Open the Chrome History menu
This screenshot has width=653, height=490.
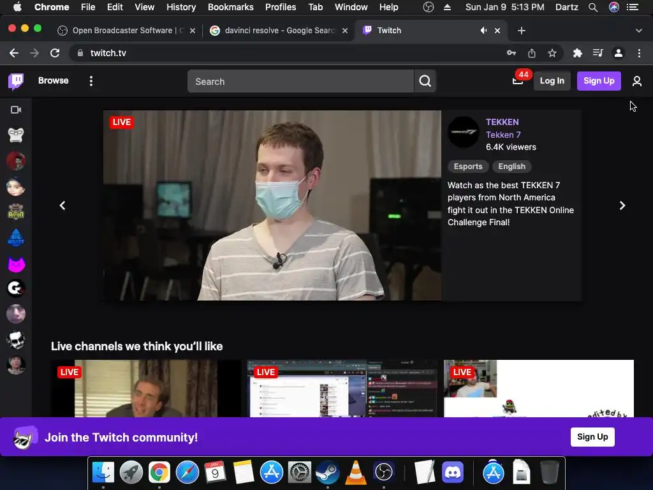pyautogui.click(x=181, y=7)
